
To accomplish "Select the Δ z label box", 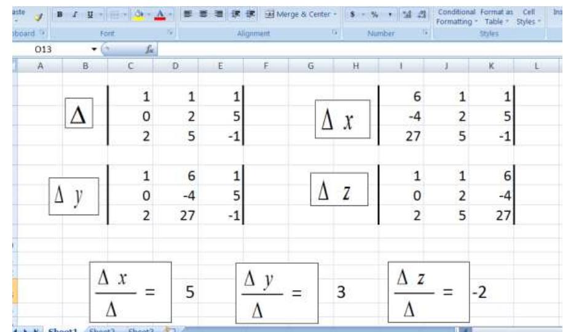I will click(x=339, y=189).
